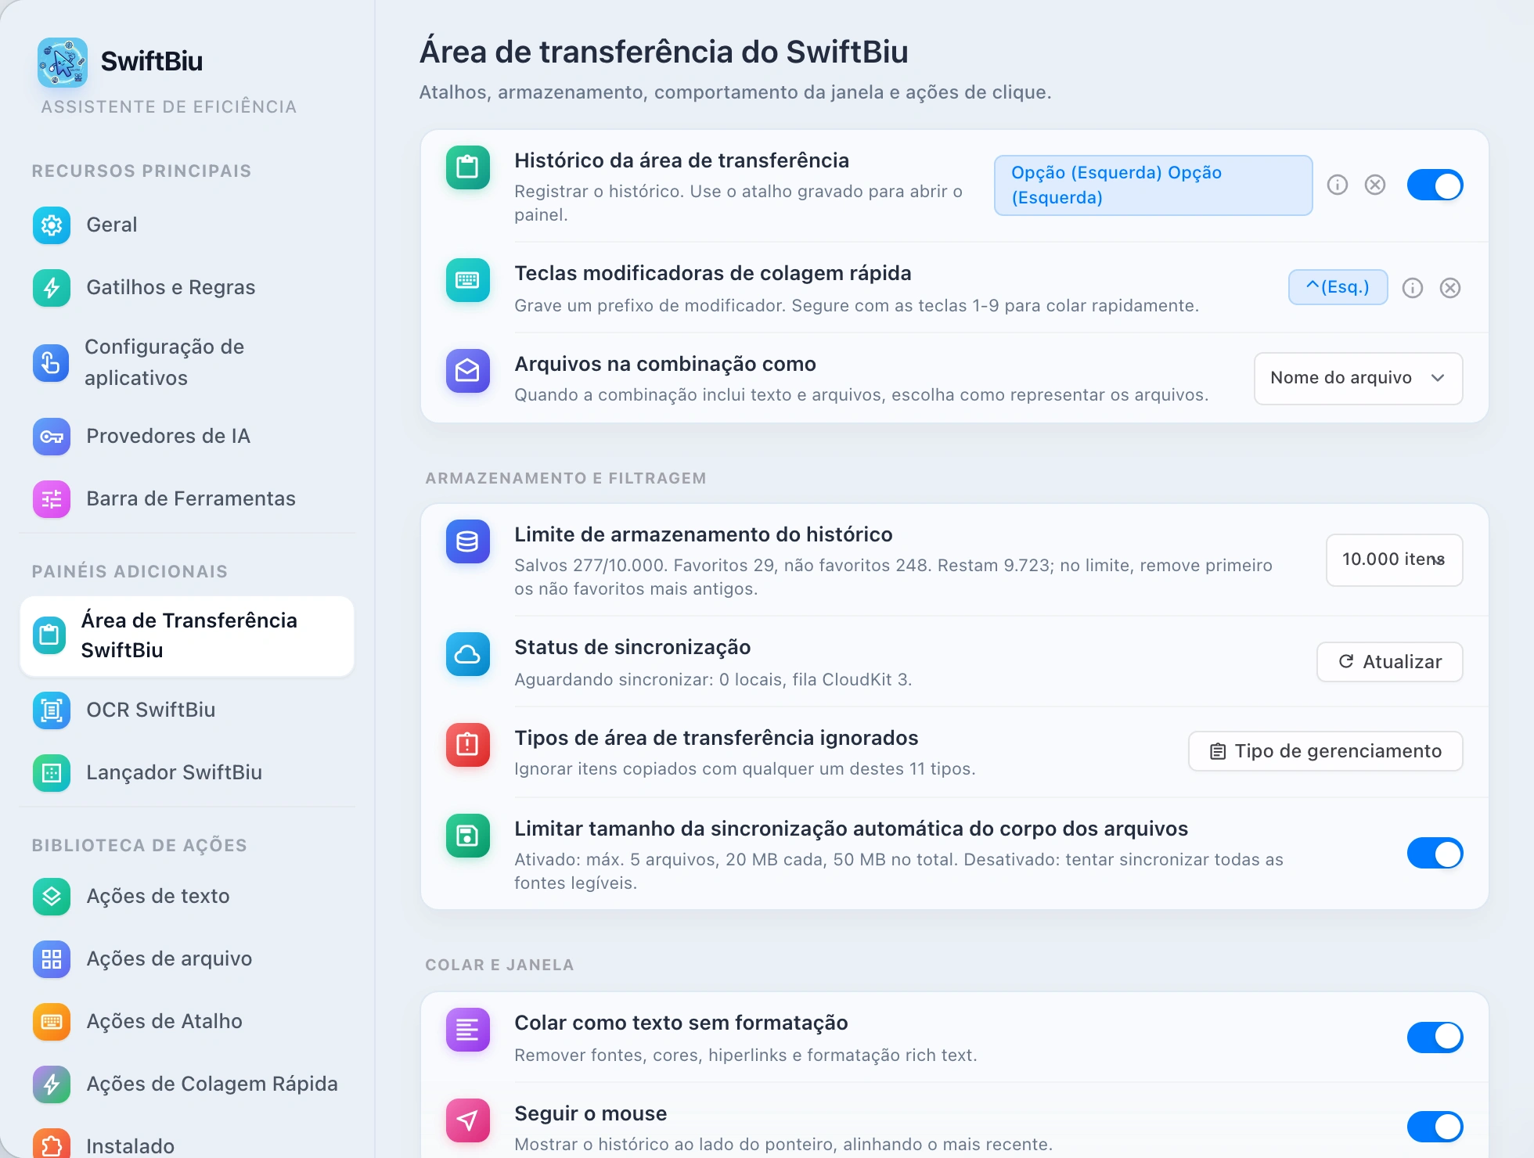Image resolution: width=1534 pixels, height=1158 pixels.
Task: Click the Atualizar sync button
Action: point(1389,662)
